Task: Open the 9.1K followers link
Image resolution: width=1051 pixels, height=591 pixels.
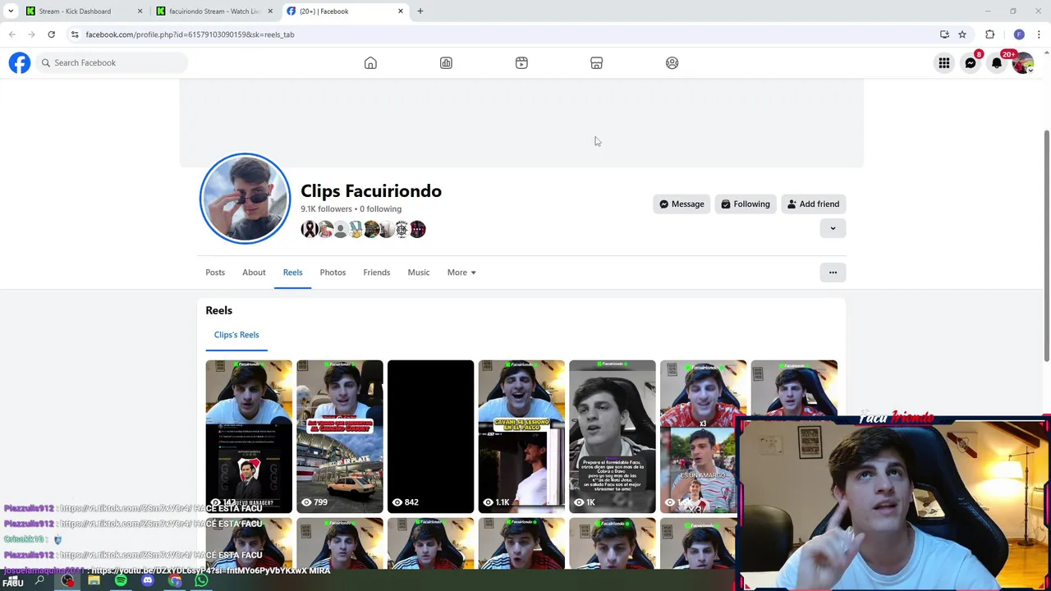Action: pos(326,209)
